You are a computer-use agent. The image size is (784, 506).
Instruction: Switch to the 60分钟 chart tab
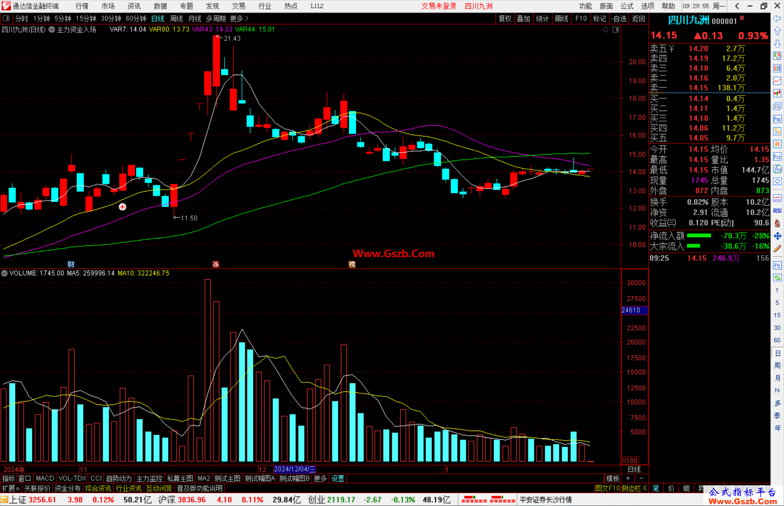[x=136, y=18]
